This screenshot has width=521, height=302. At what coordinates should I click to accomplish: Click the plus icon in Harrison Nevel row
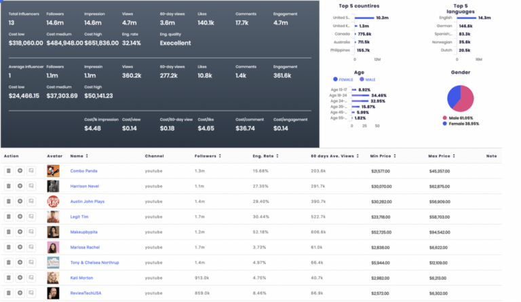click(20, 186)
